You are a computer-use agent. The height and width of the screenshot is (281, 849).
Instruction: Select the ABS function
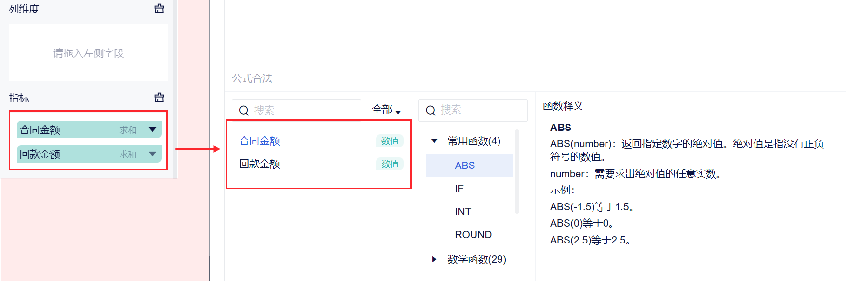coord(465,166)
